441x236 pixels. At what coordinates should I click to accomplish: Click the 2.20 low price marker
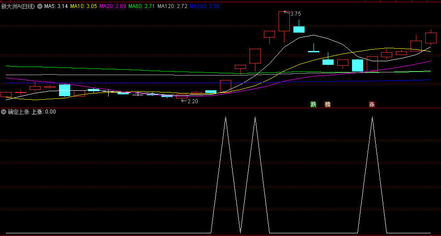point(192,101)
